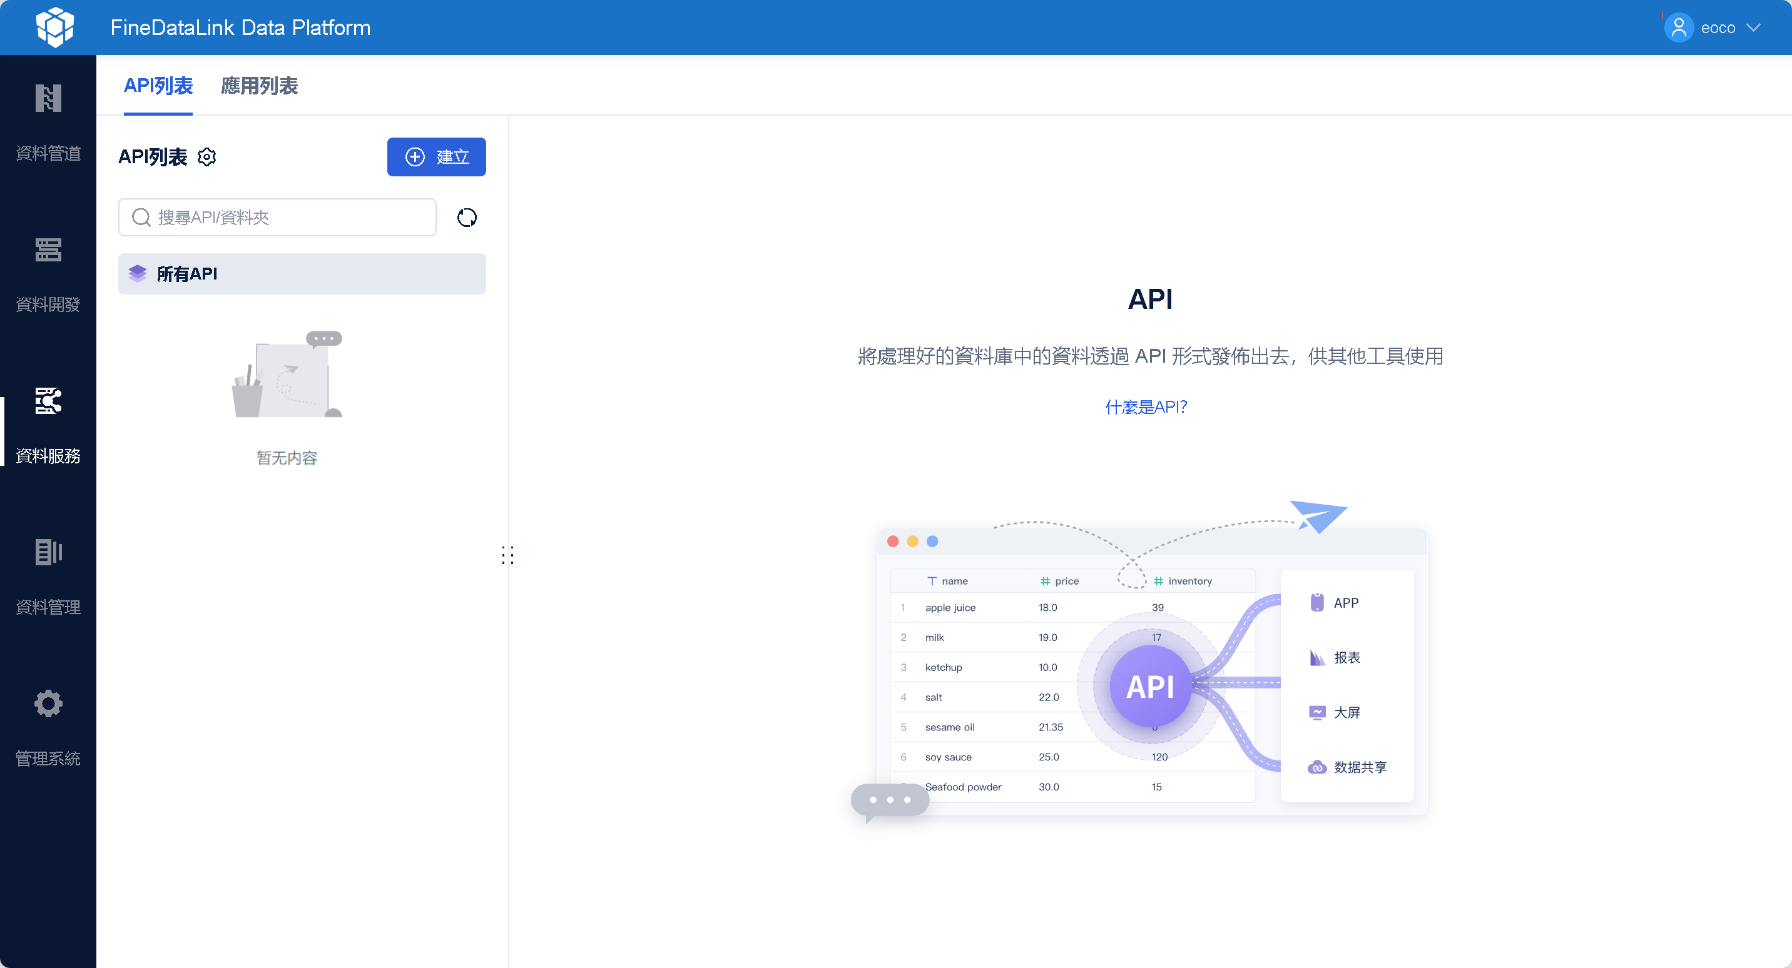1792x968 pixels.
Task: Open the 資料管理 data management sidebar icon
Action: pyautogui.click(x=48, y=553)
